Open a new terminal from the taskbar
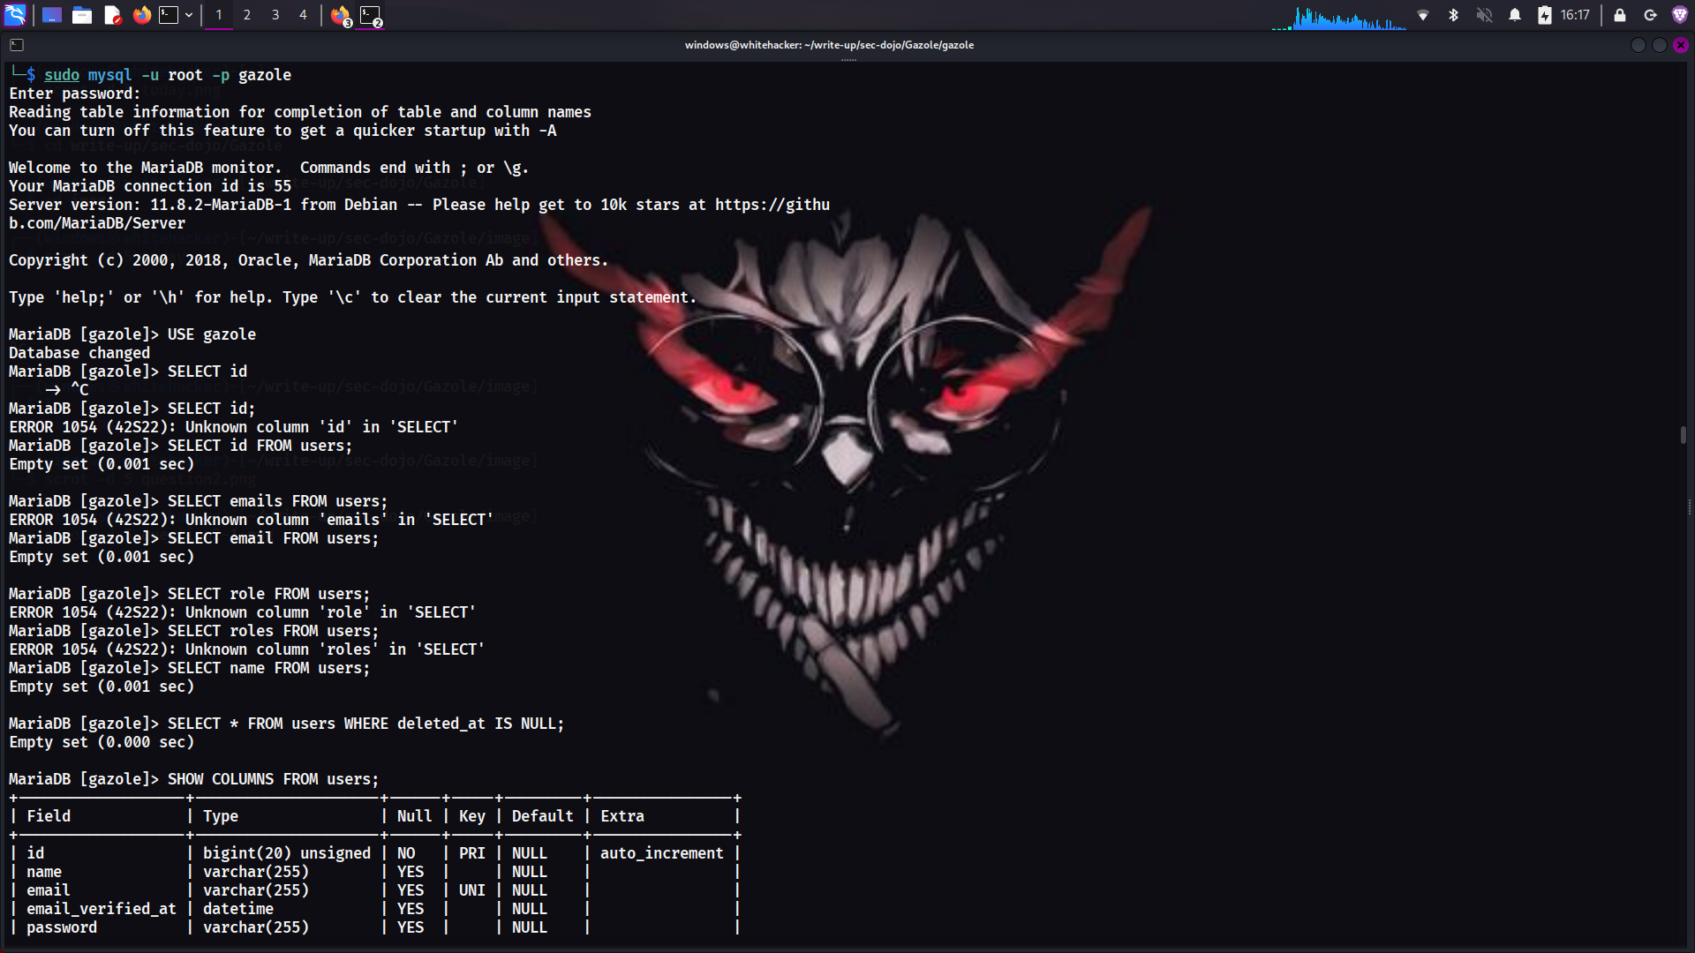Viewport: 1695px width, 953px height. point(169,15)
